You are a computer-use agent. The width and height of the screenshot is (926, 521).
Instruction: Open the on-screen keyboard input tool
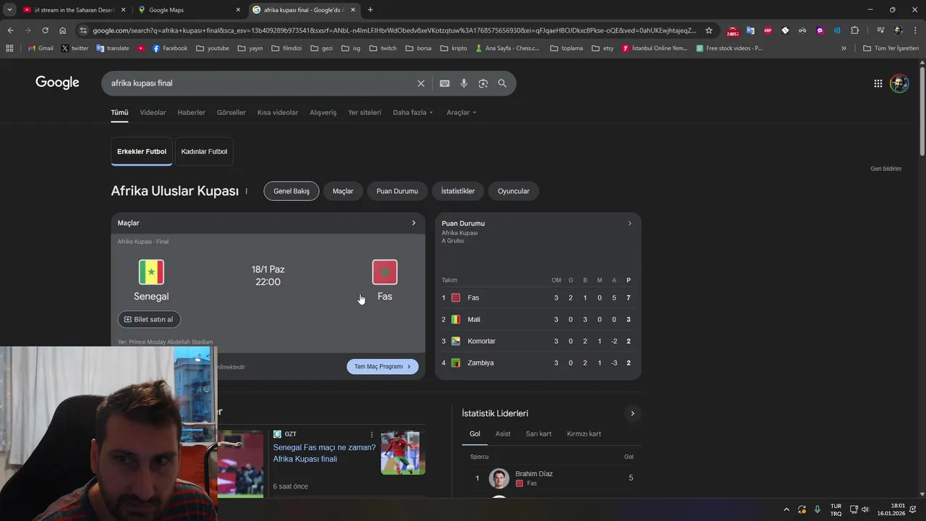[444, 83]
